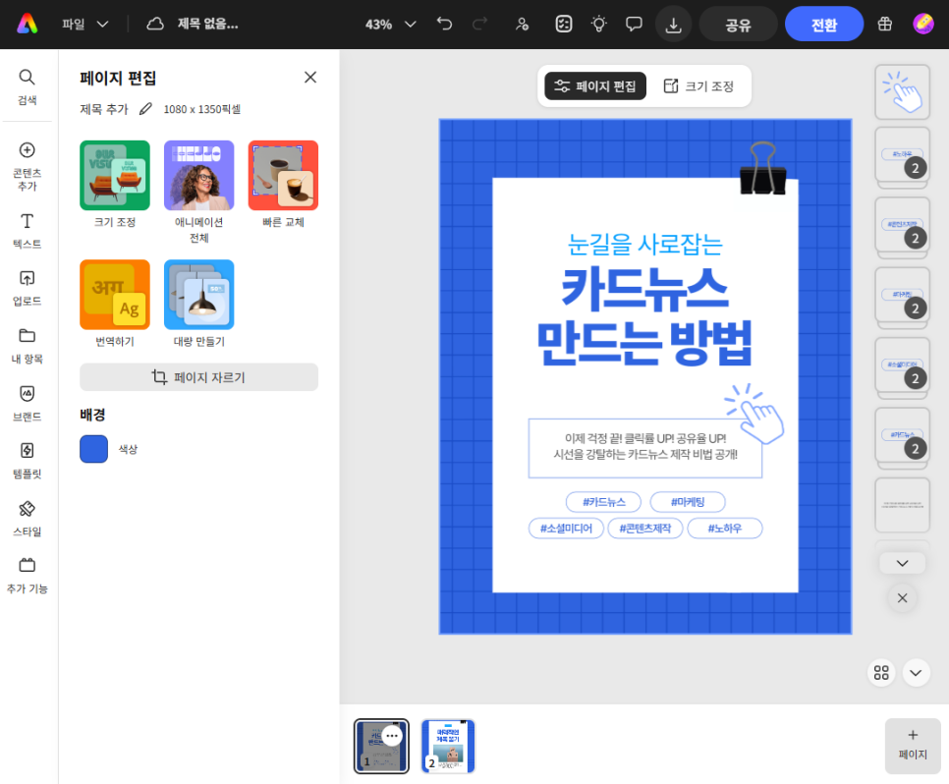Click the 공유 share button

click(738, 25)
